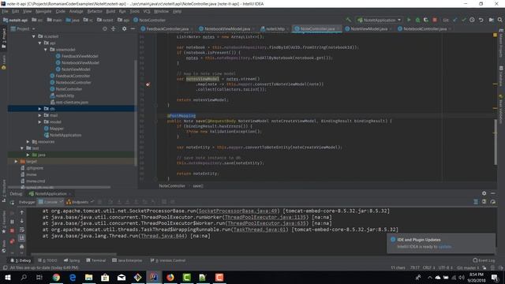This screenshot has width=505, height=284.
Task: Open the VCS menu
Action: 147,11
